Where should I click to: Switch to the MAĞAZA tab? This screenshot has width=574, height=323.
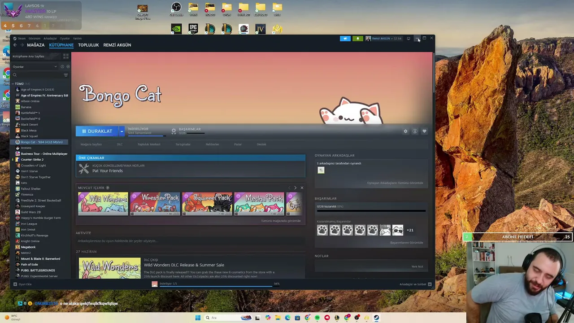(36, 45)
